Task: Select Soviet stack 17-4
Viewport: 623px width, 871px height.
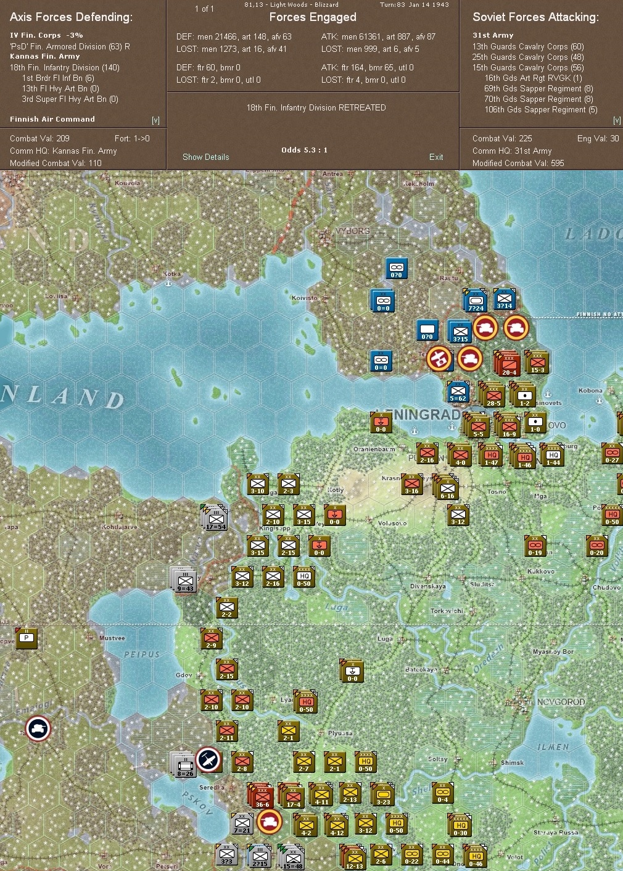Action: coord(292,796)
